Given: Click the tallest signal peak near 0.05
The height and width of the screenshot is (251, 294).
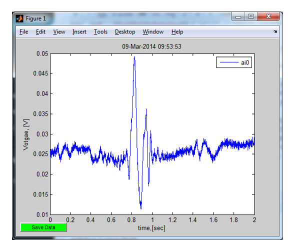Looking at the screenshot, I should pos(134,57).
